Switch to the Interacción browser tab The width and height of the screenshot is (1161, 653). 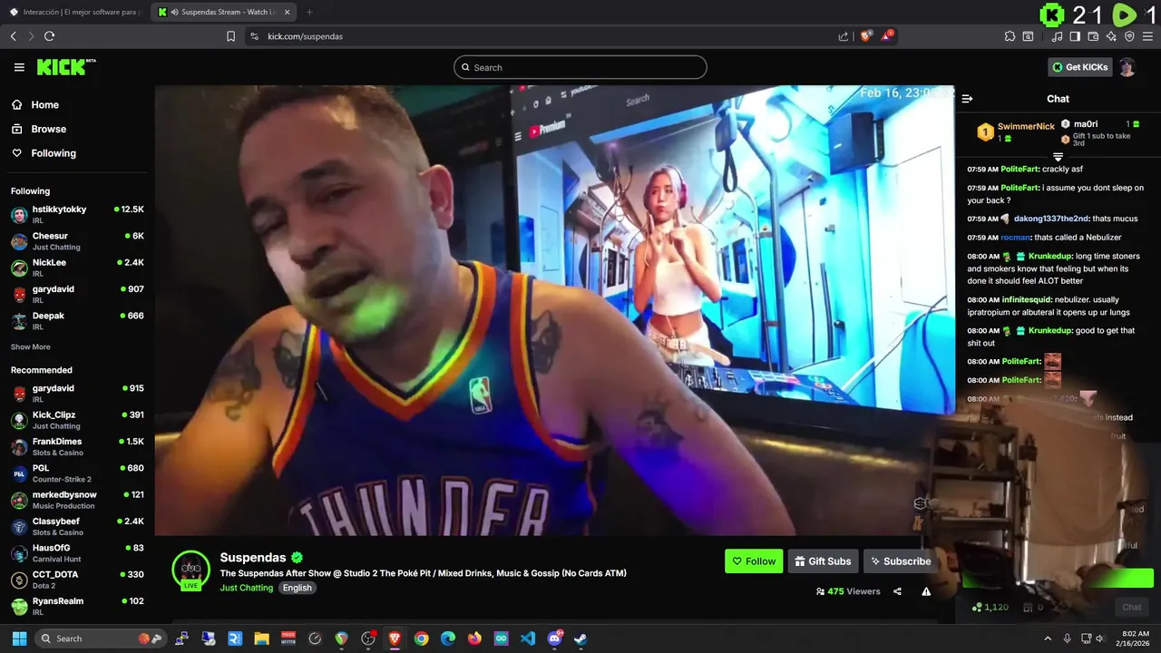click(x=74, y=12)
